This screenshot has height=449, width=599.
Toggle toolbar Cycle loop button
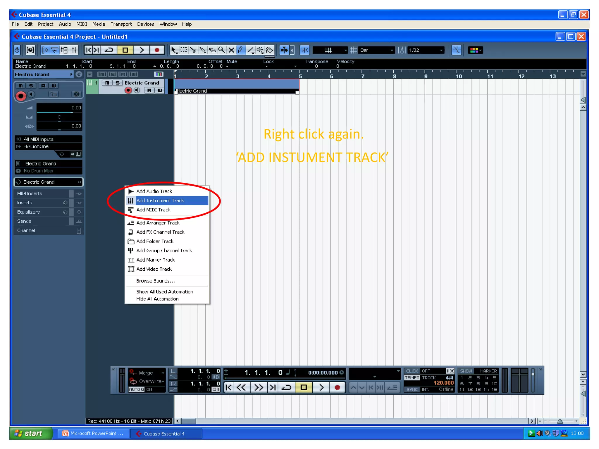click(x=109, y=50)
